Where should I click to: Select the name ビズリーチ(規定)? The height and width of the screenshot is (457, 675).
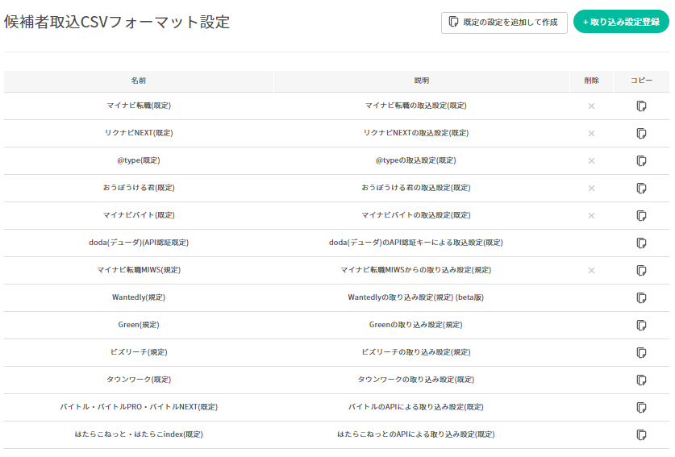click(x=139, y=352)
